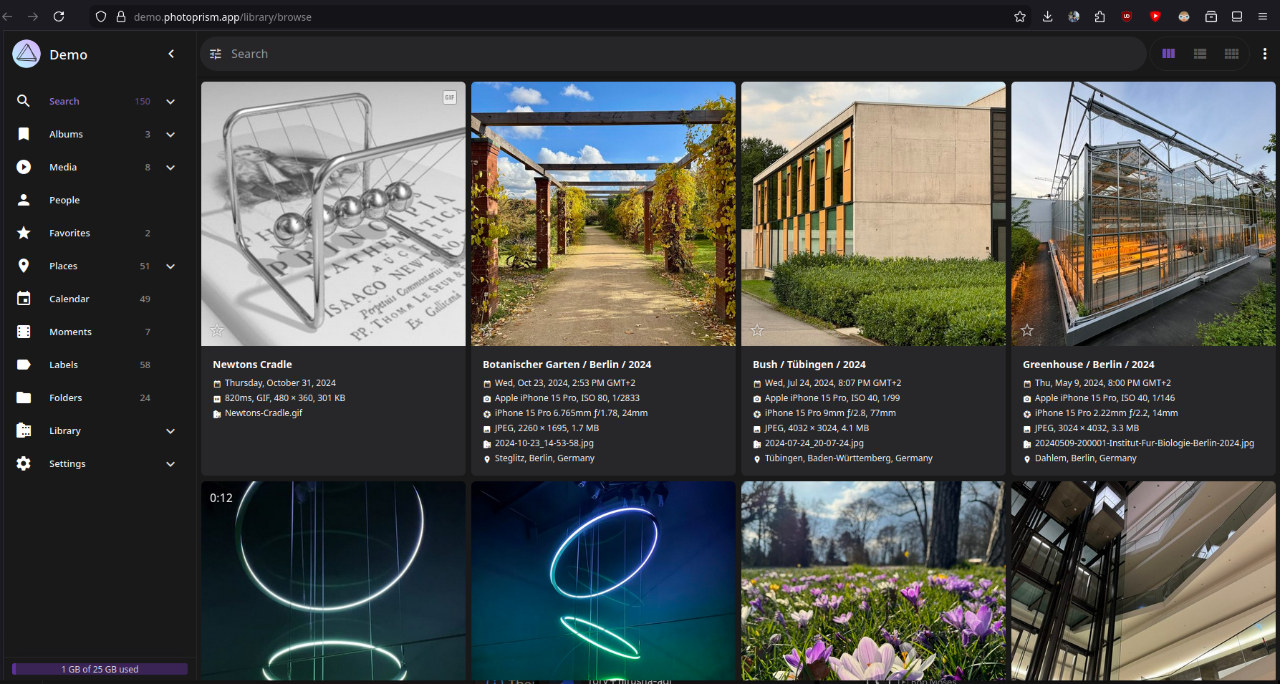Click the storage usage bar
1280x684 pixels.
point(100,669)
